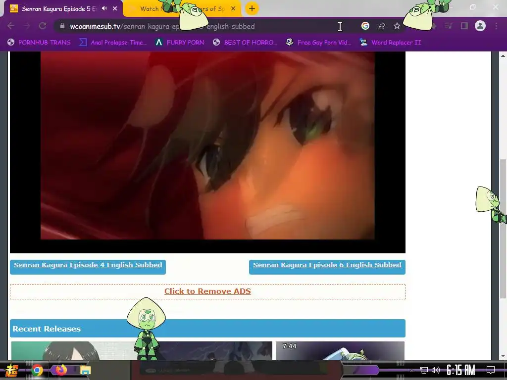This screenshot has width=507, height=380.
Task: Click the 'Click to Remove ADS' link
Action: coord(207,291)
